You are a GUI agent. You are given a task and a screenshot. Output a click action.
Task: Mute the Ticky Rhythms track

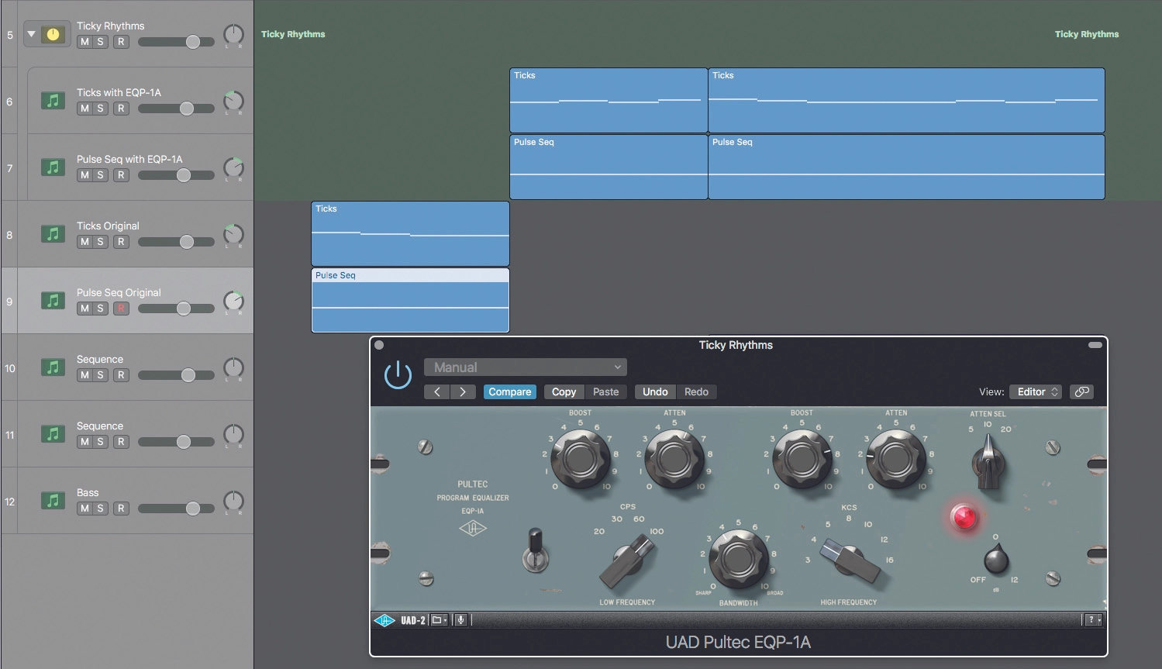click(x=84, y=42)
